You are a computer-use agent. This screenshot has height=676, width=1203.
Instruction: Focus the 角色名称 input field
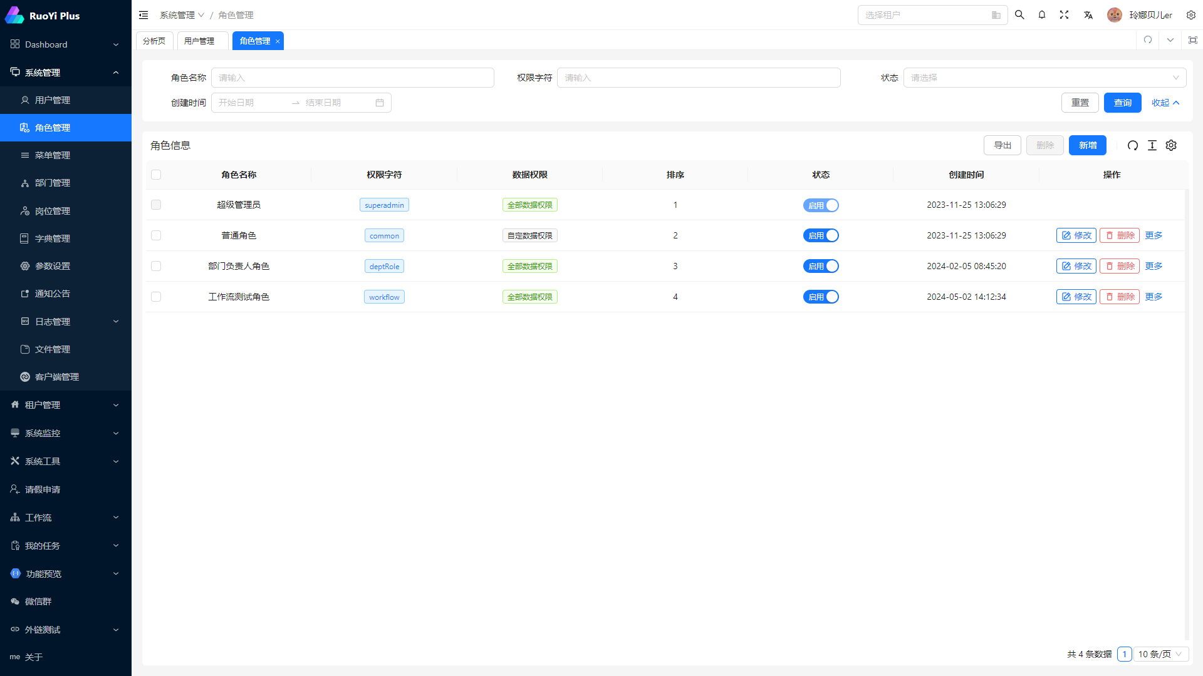[353, 78]
